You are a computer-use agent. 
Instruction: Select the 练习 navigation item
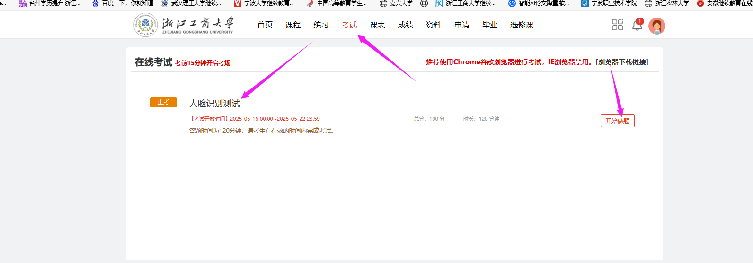tap(321, 25)
